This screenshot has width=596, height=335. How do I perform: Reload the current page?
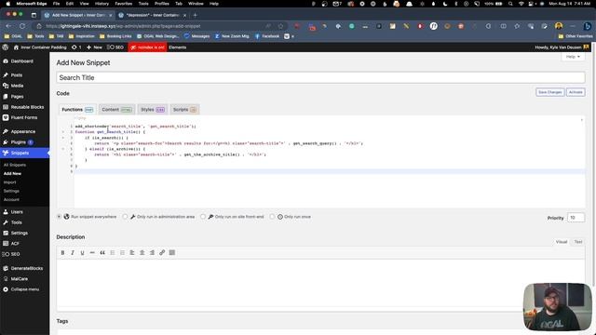tap(22, 26)
